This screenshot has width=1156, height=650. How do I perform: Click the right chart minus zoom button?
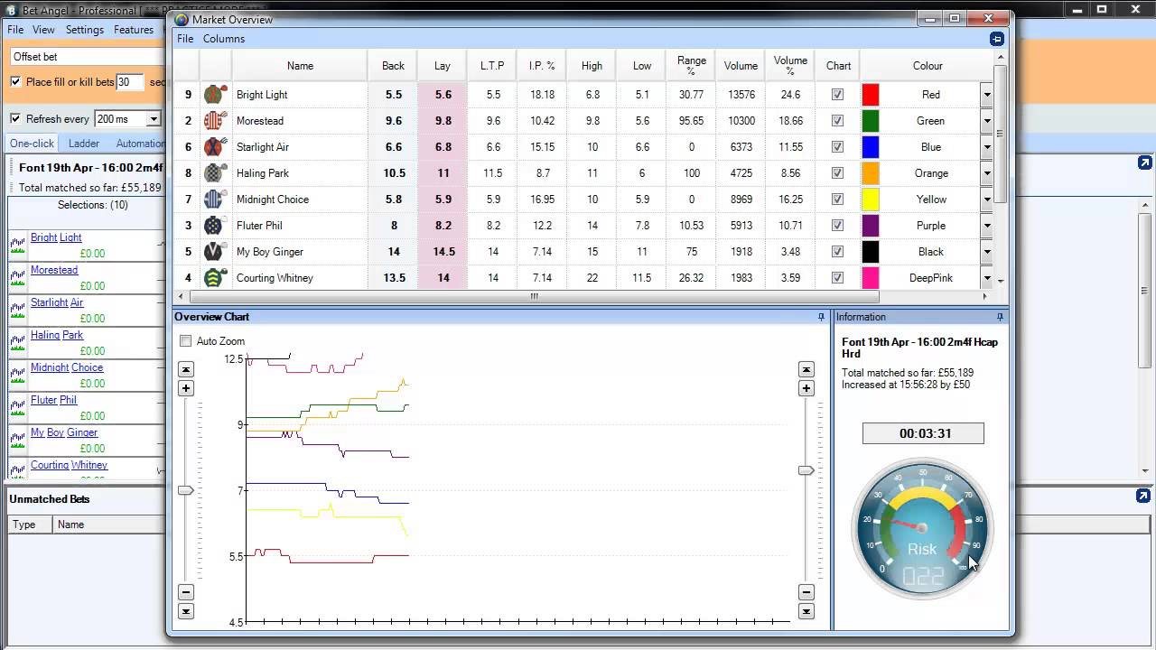(806, 592)
